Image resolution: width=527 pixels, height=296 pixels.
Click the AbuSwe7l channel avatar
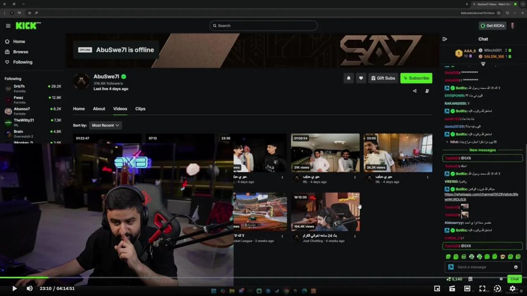(82, 81)
